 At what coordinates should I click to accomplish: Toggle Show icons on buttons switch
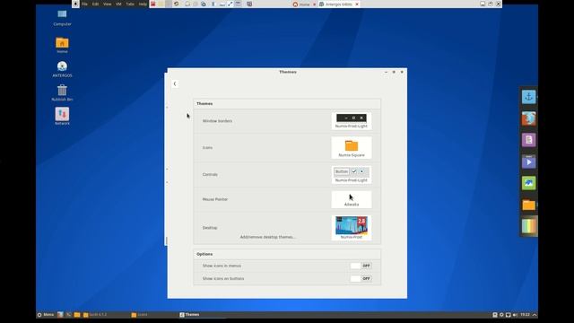(361, 279)
